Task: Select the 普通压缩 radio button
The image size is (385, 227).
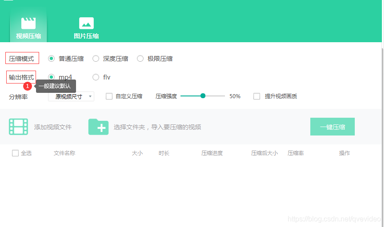Action: (51, 59)
